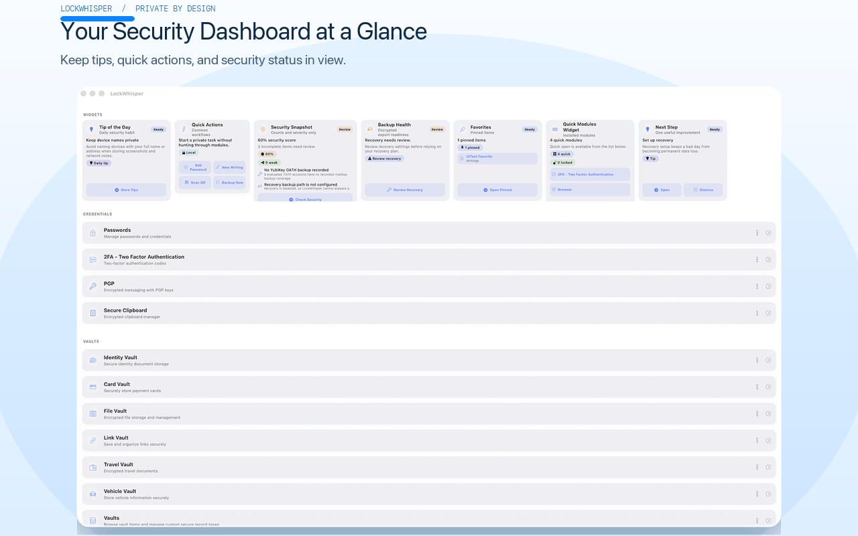This screenshot has width=858, height=536.
Task: Open the Secure Clipboard row's three-dot menu
Action: [757, 313]
